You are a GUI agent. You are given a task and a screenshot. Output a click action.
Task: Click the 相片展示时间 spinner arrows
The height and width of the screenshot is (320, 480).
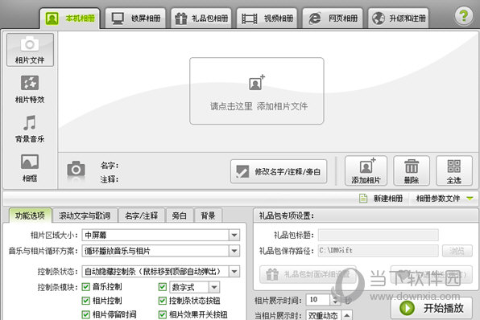335,300
